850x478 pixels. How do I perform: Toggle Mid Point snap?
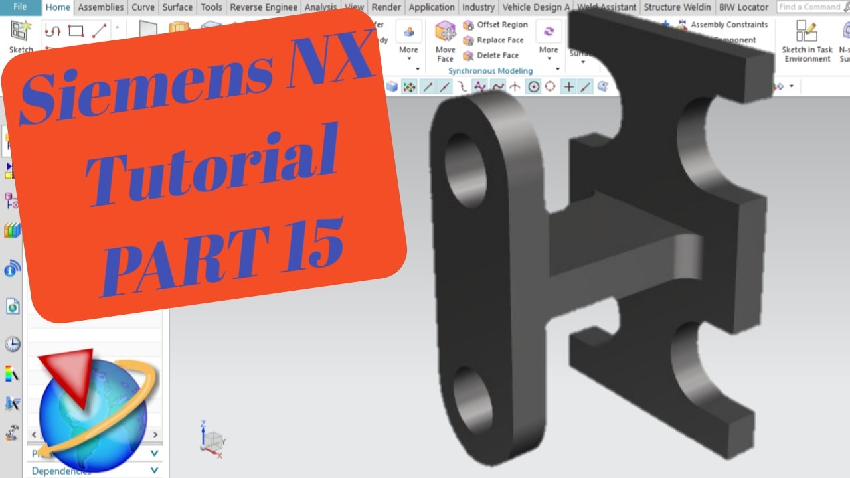click(445, 86)
